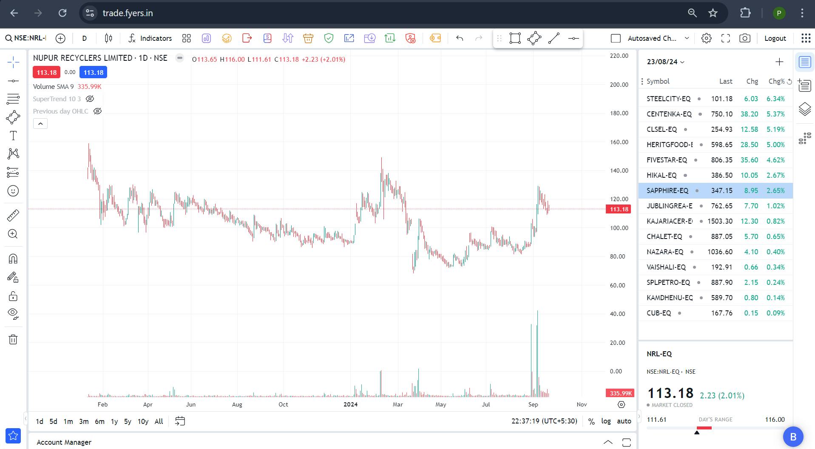Select the STEELCITY-EQ watchlist row
Screen dimensions: 815x449
pos(716,99)
